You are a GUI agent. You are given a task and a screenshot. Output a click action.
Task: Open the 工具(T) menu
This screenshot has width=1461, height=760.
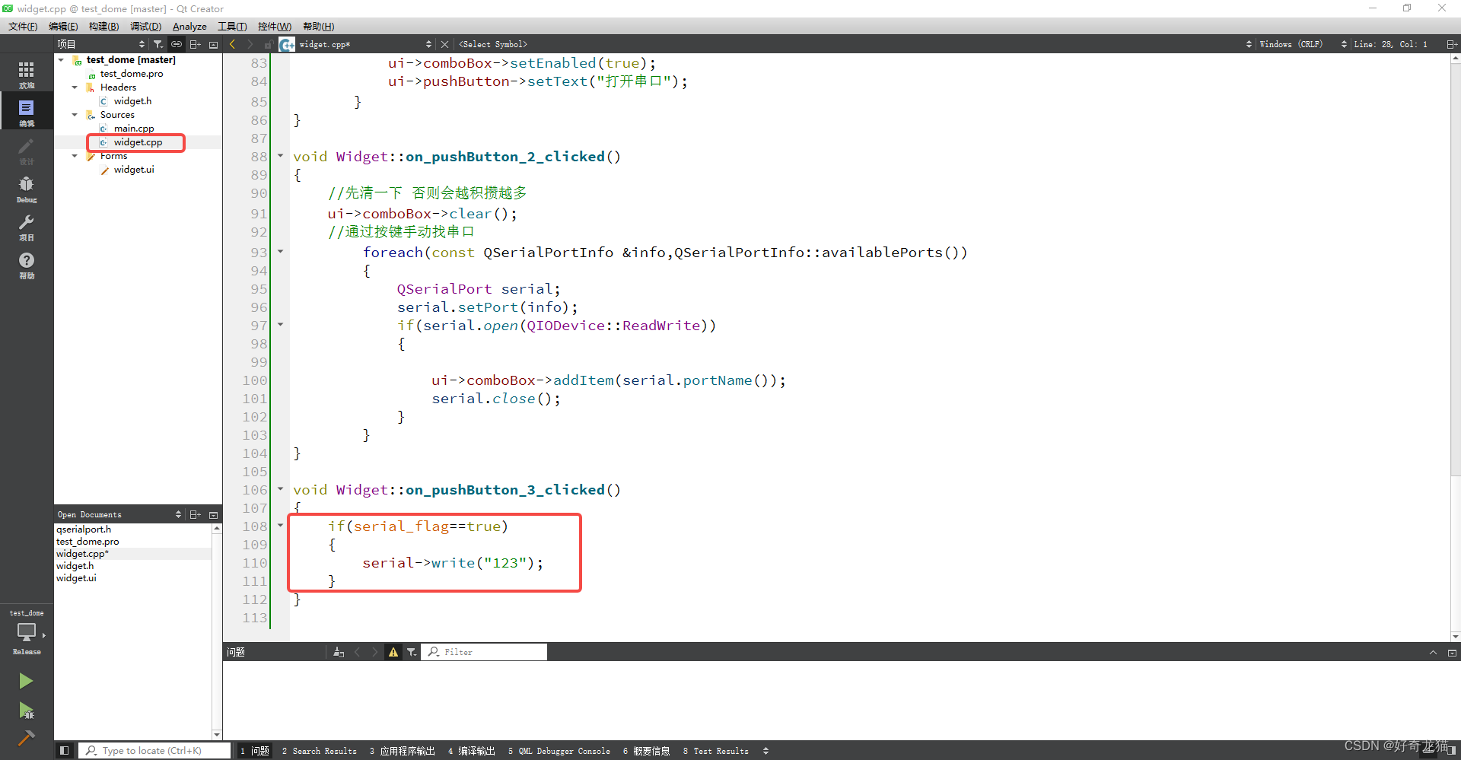(x=232, y=27)
